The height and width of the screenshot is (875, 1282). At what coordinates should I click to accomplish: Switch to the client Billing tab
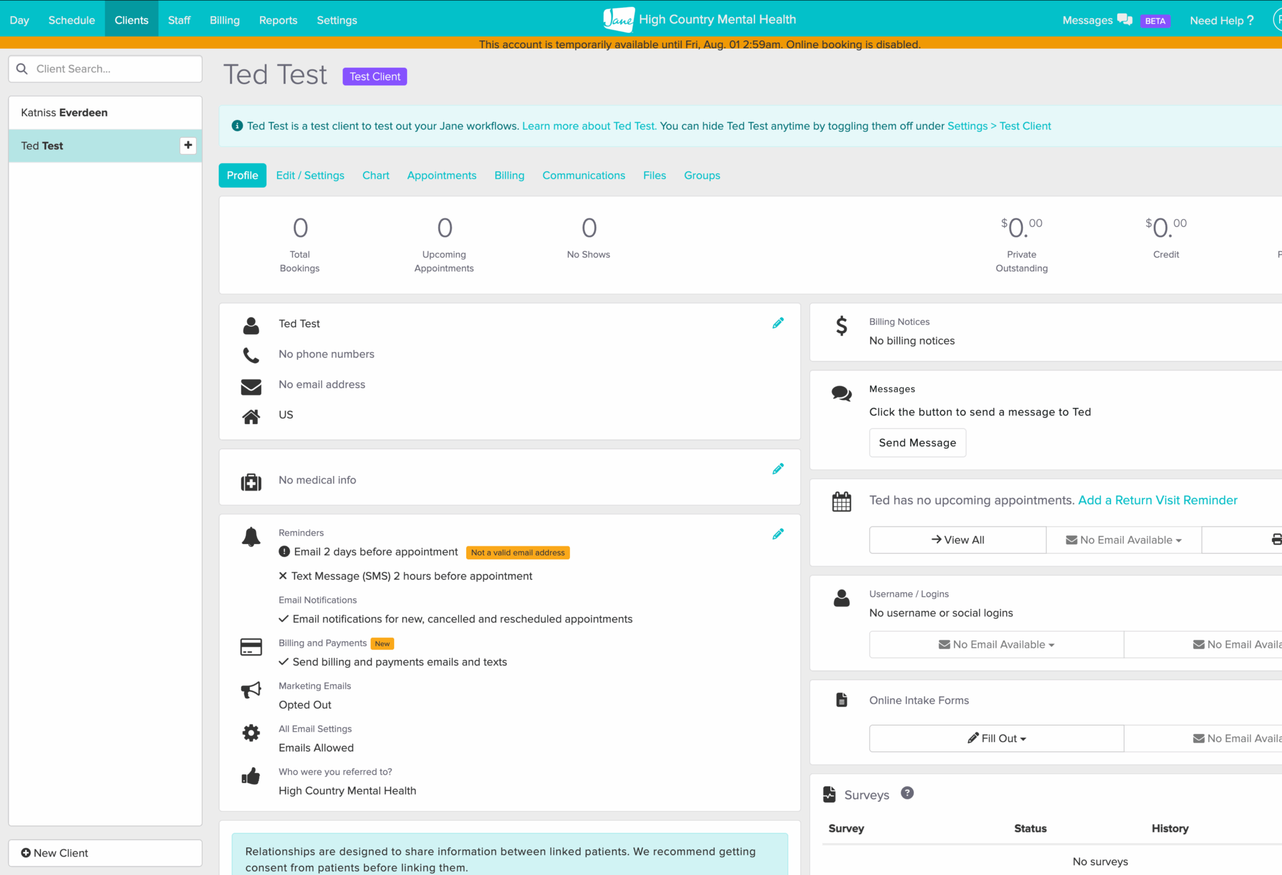coord(509,175)
